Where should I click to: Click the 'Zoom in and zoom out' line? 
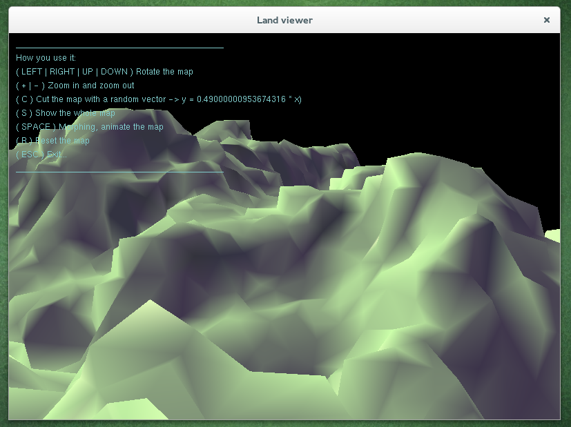pos(75,86)
